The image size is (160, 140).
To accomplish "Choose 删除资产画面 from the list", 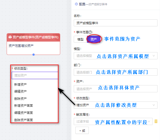I will coord(24,120).
